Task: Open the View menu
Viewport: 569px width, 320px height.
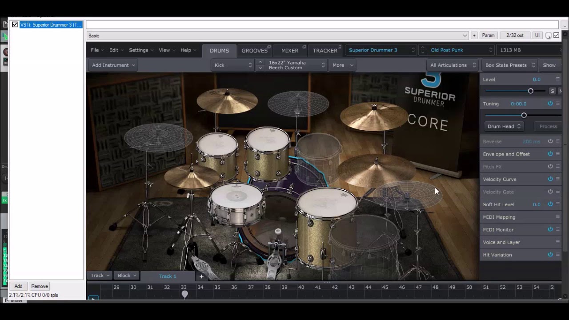Action: click(167, 50)
